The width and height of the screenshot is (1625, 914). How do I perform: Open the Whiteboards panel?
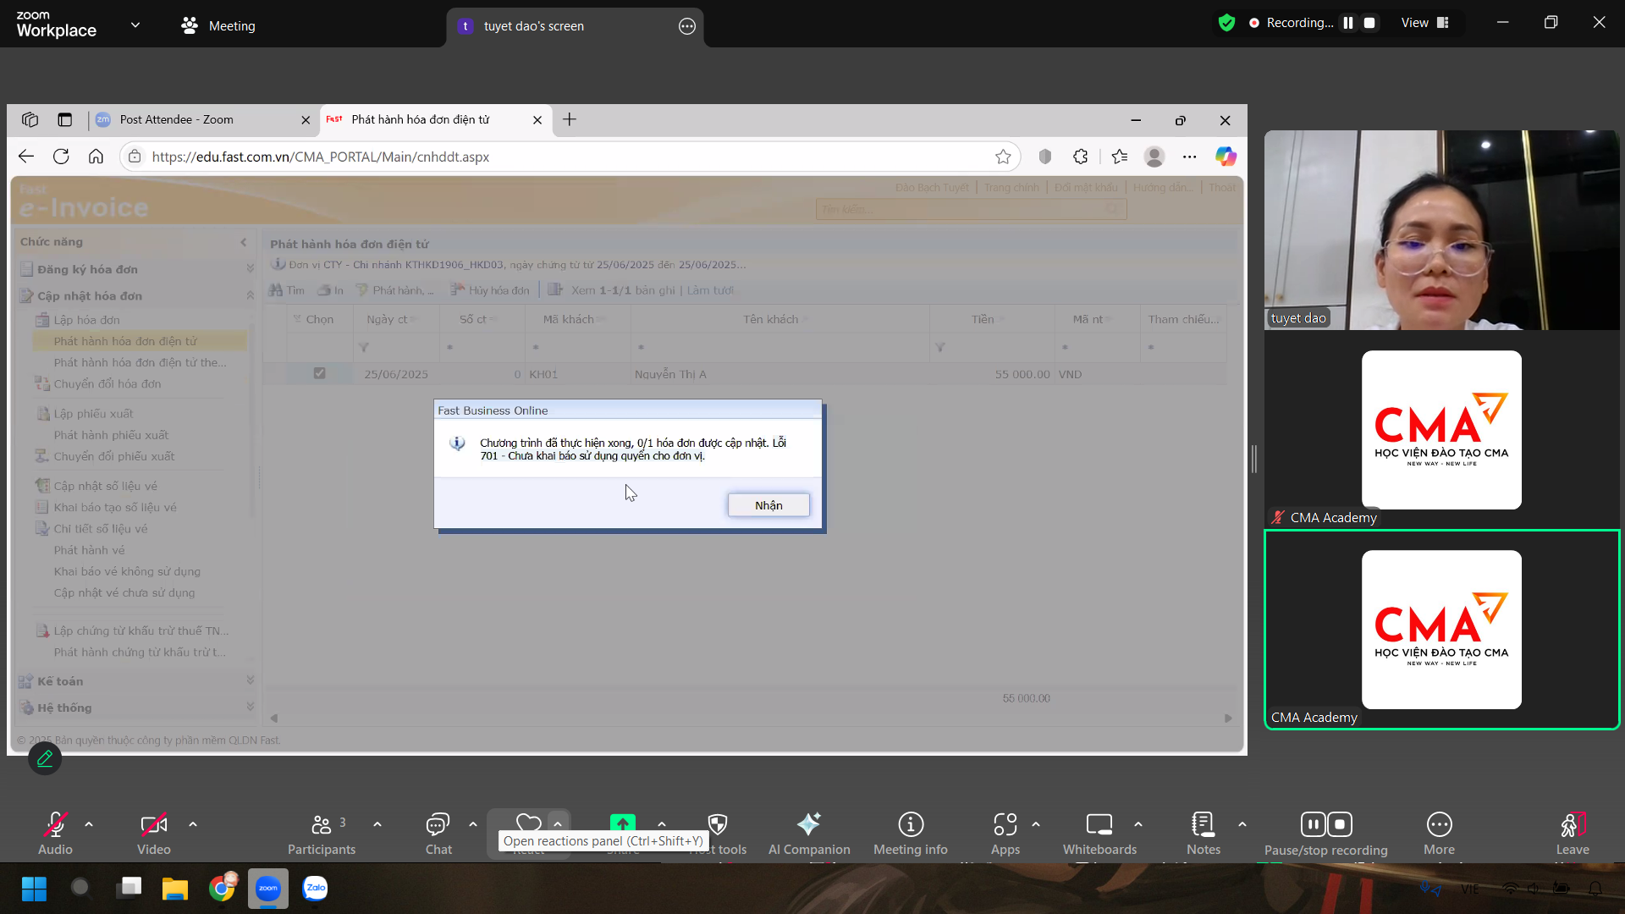pos(1099,824)
